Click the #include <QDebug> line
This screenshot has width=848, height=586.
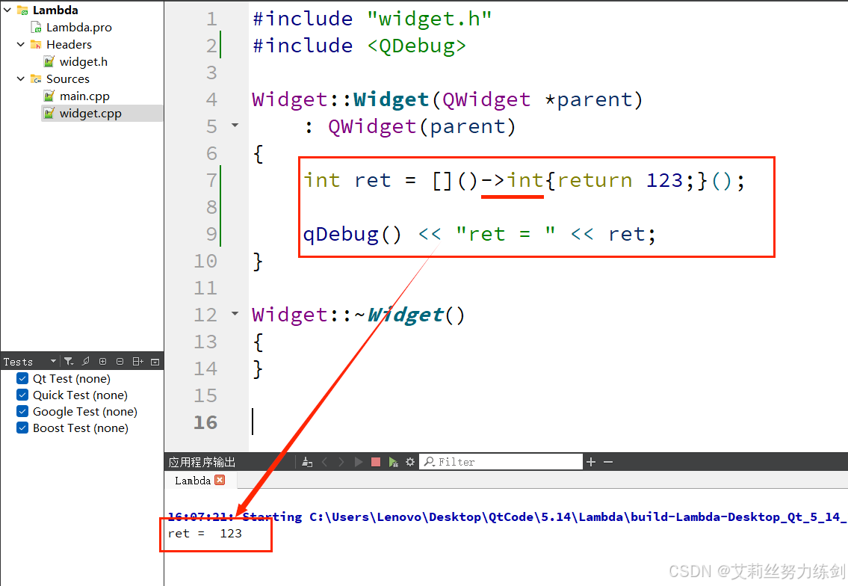tap(359, 46)
